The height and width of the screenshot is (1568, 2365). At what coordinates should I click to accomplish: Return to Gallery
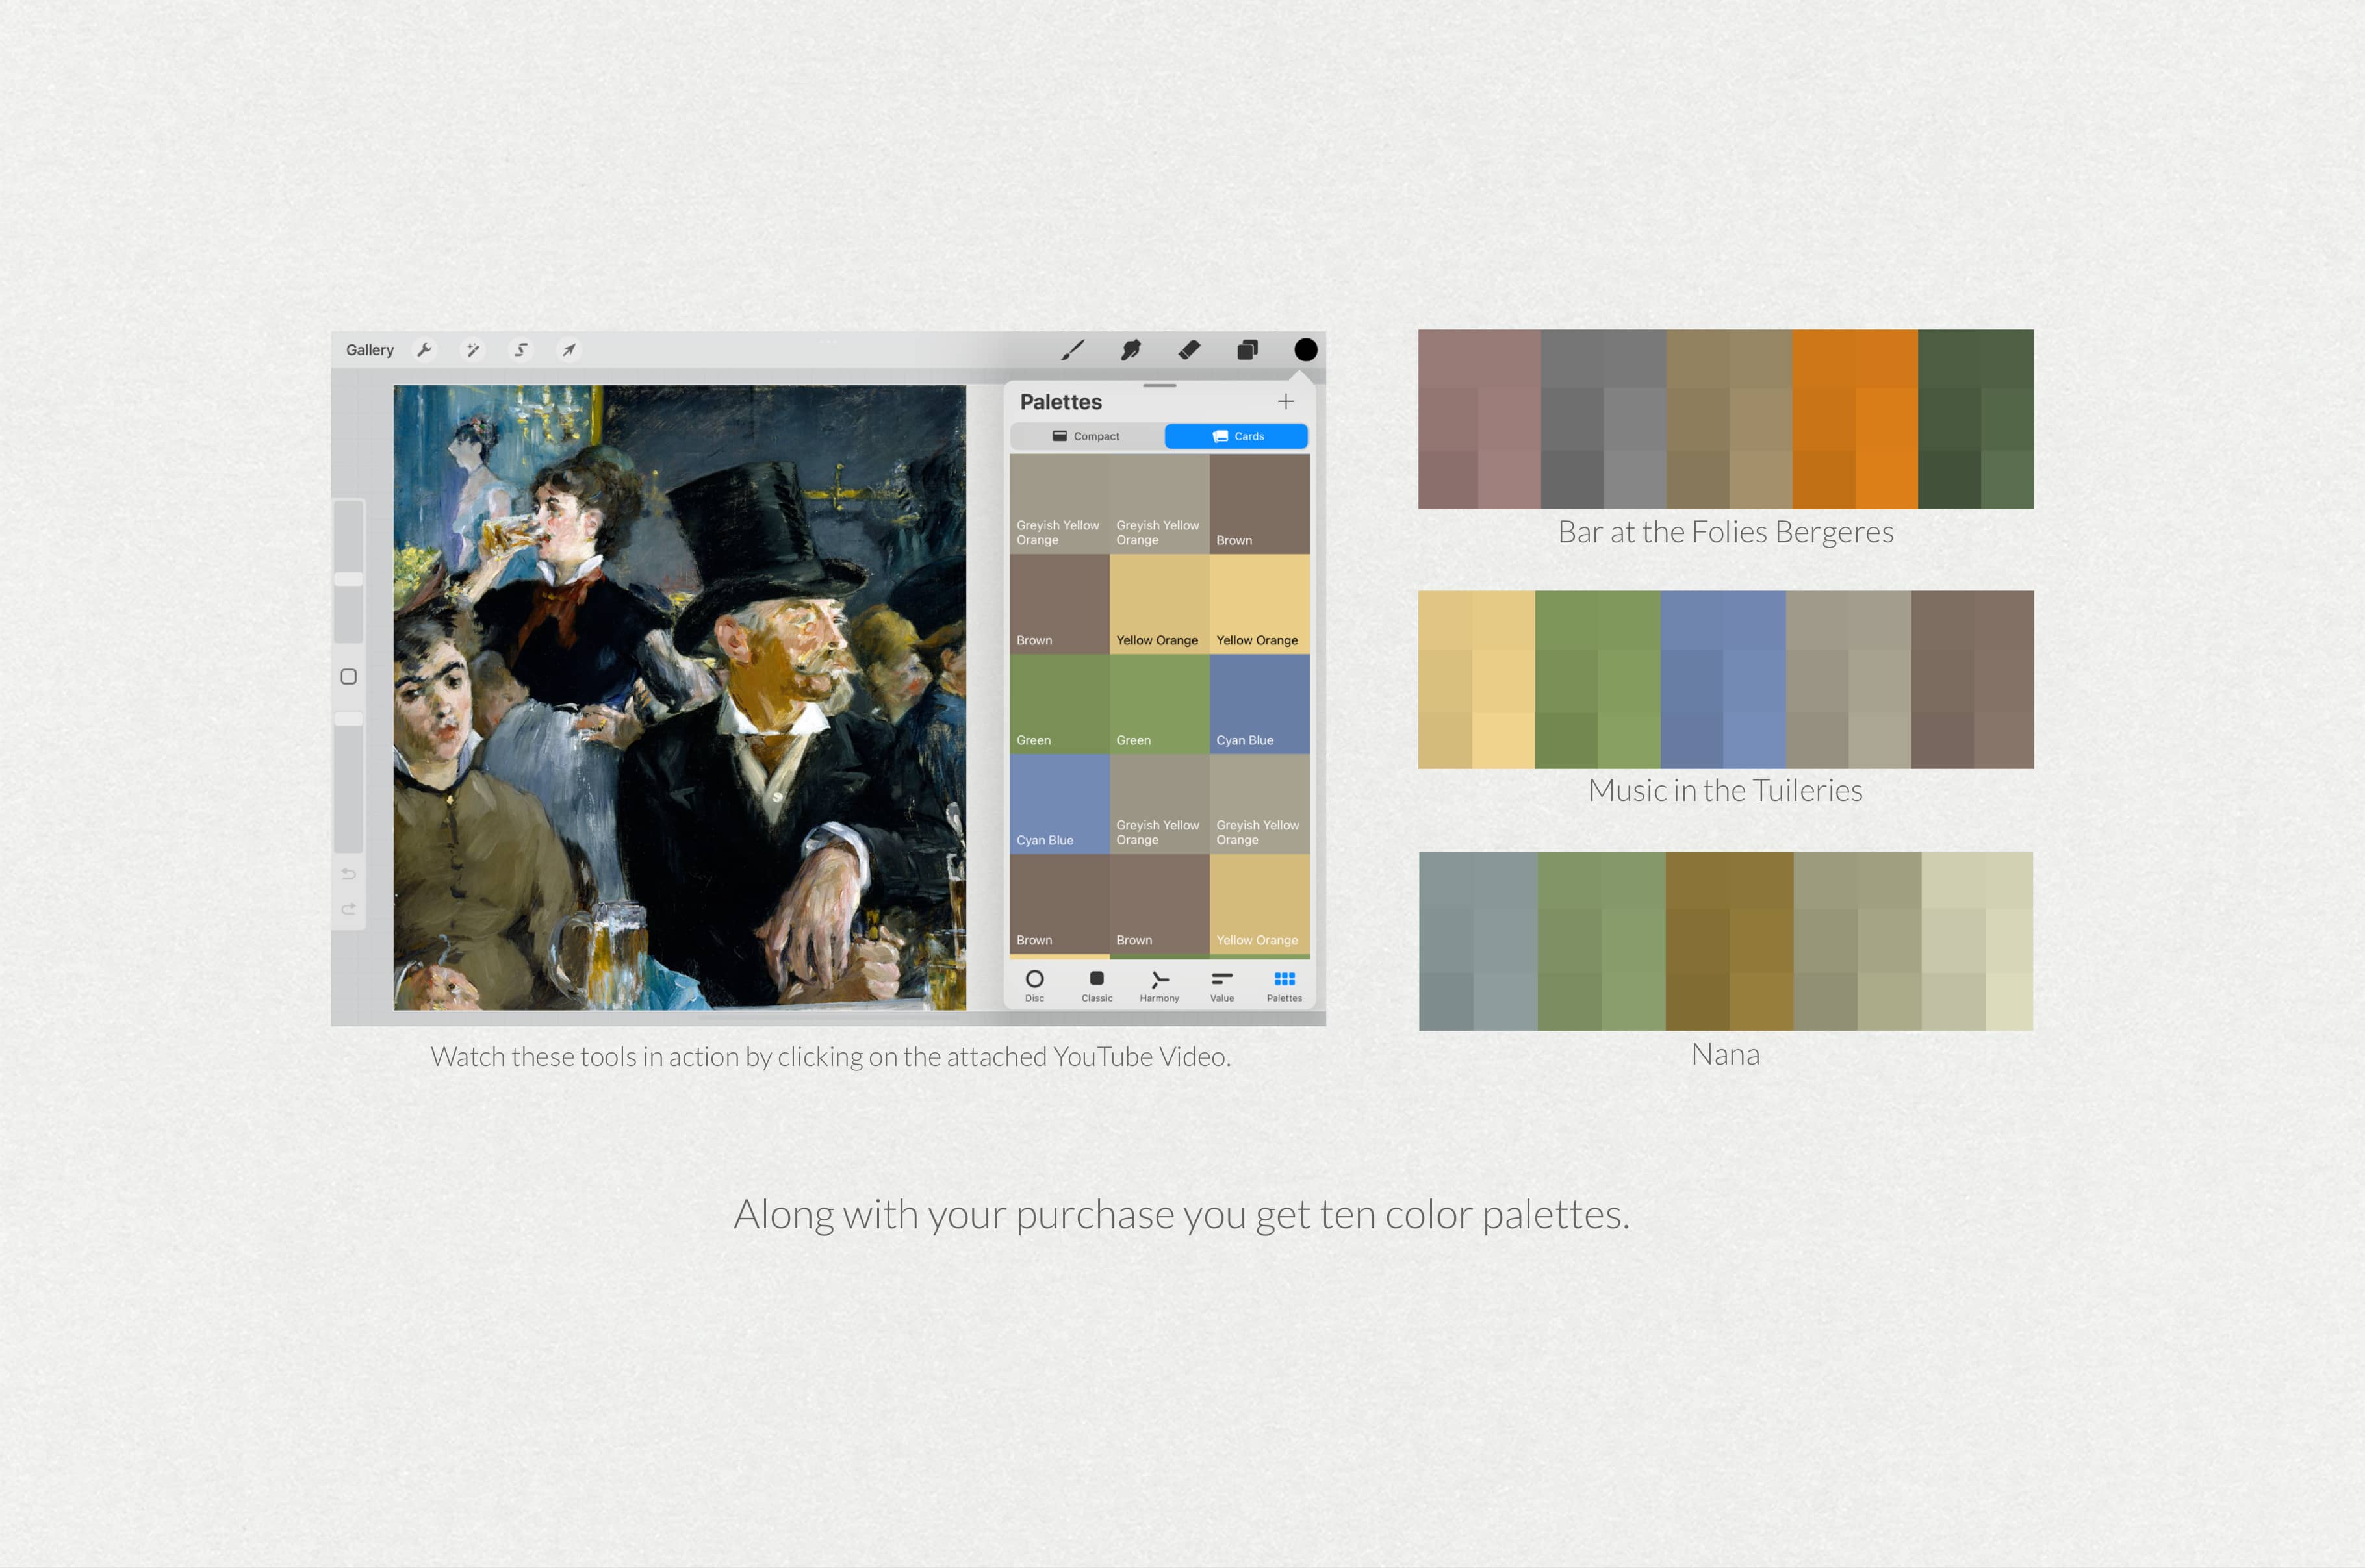(x=370, y=349)
